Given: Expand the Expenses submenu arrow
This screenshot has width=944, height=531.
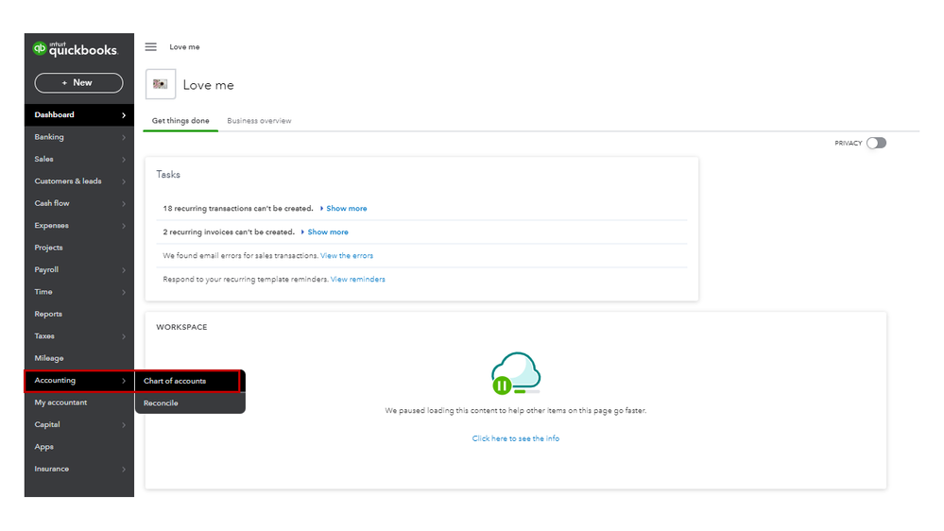Looking at the screenshot, I should tap(124, 226).
